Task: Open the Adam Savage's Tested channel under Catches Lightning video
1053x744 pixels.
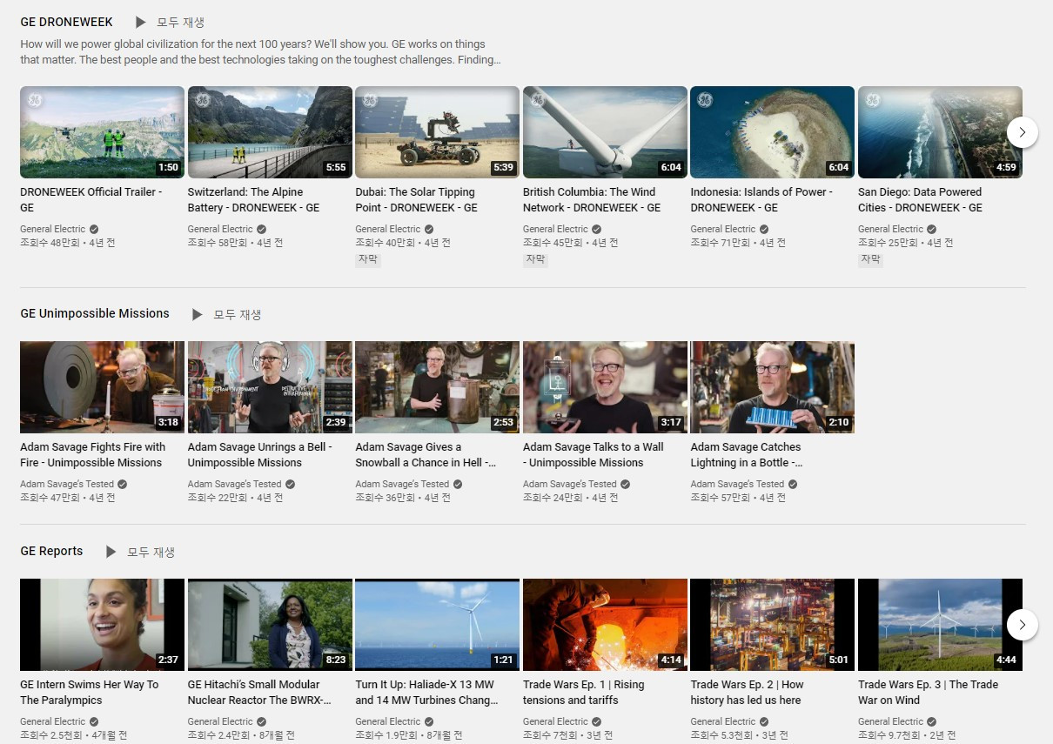Action: click(x=737, y=484)
